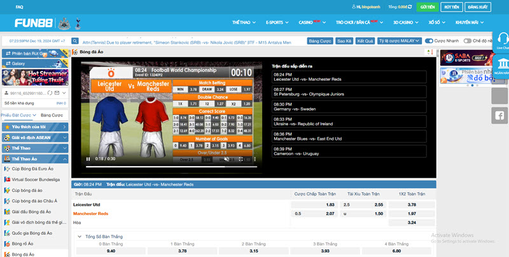Bet the Hòa draw odds 3.24
509x257 pixels.
pos(412,223)
